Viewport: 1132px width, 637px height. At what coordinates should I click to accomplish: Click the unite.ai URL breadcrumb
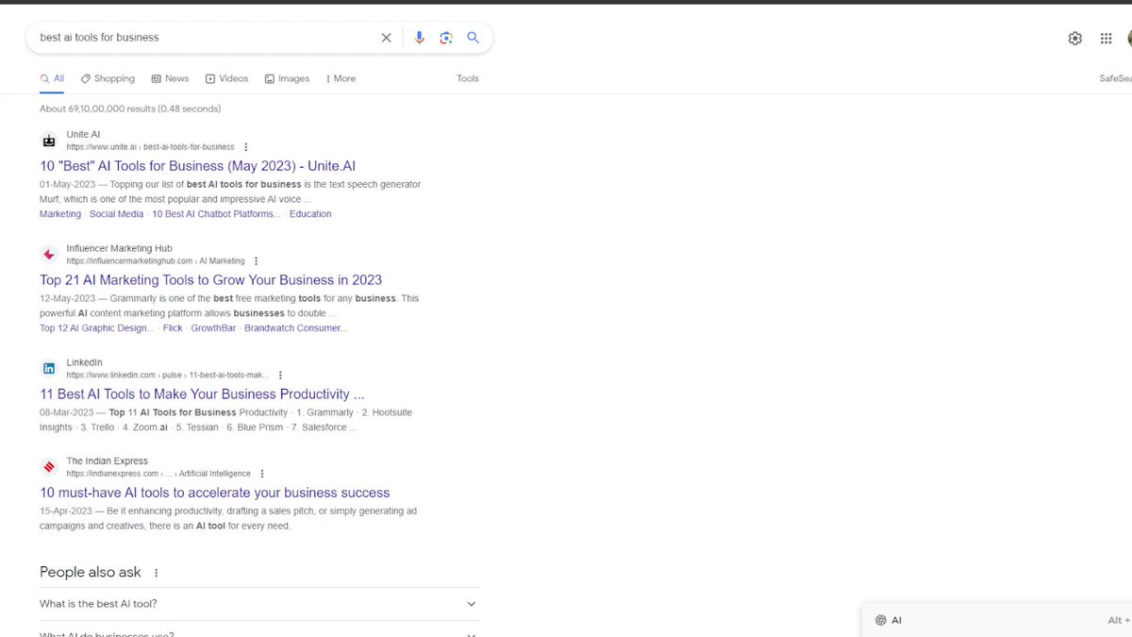pos(150,147)
